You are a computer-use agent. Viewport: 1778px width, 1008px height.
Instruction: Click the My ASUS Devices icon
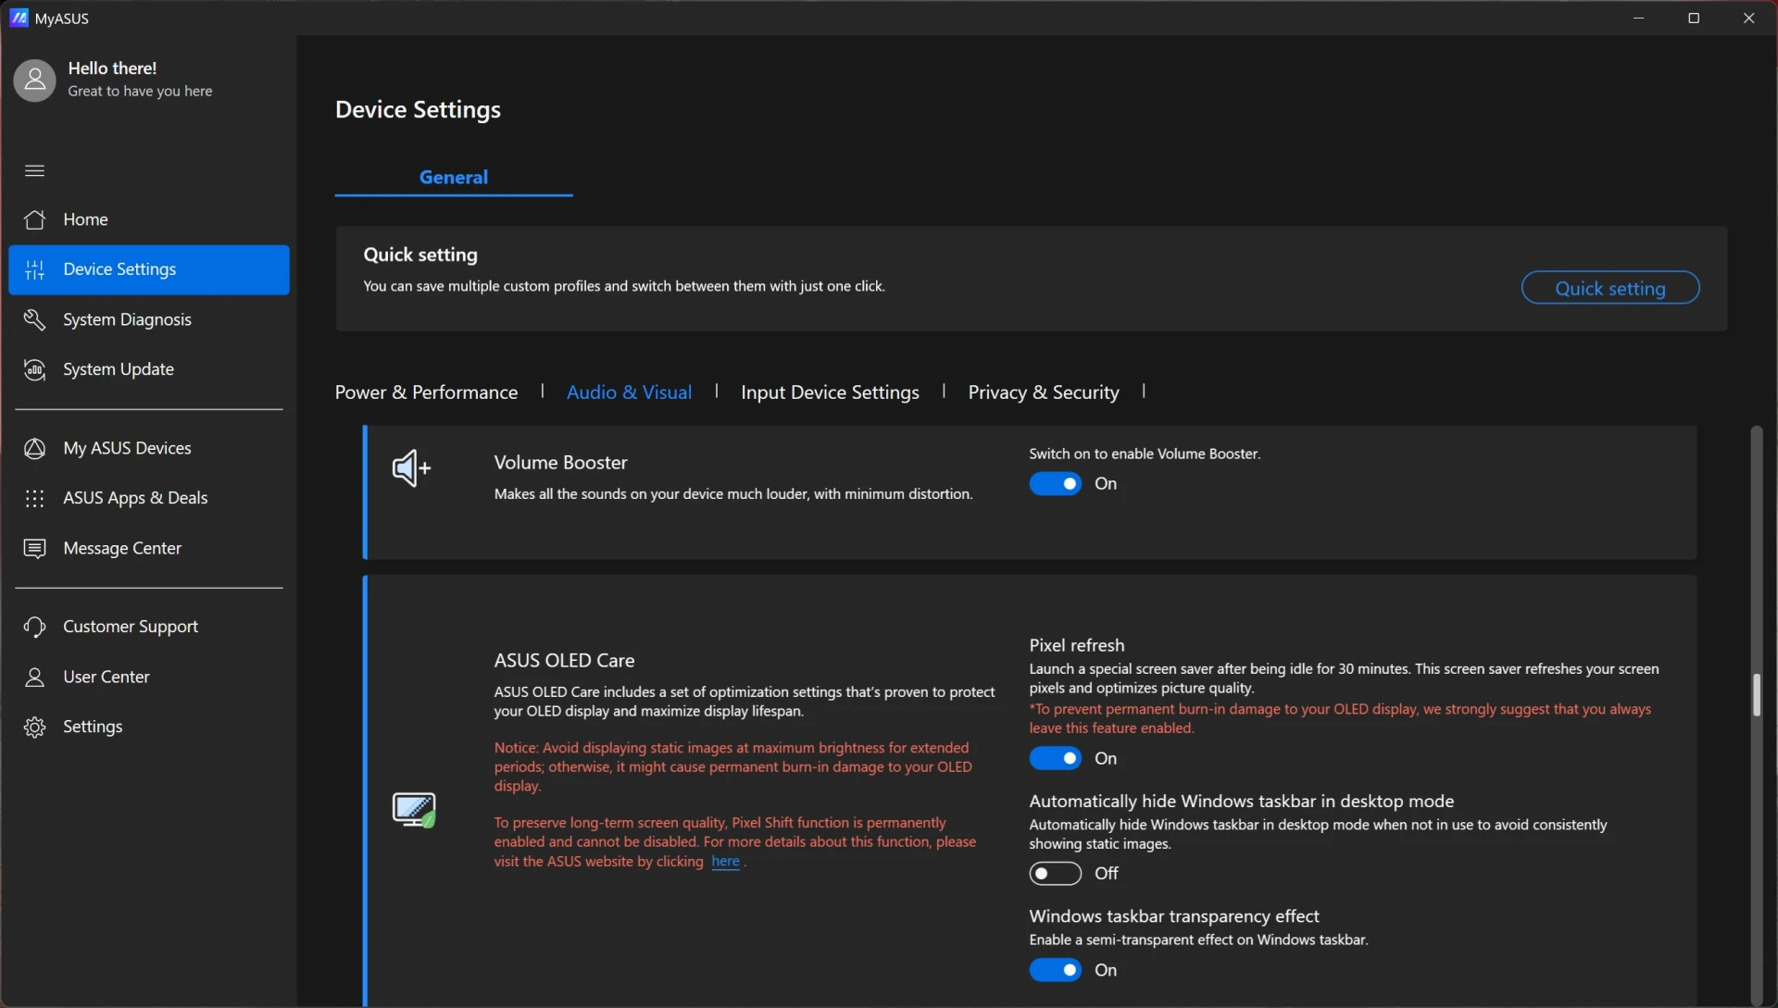34,448
